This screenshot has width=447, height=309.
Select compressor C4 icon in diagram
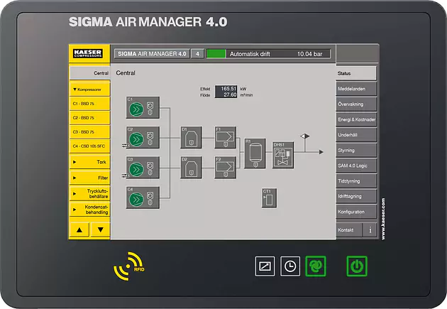[143, 197]
